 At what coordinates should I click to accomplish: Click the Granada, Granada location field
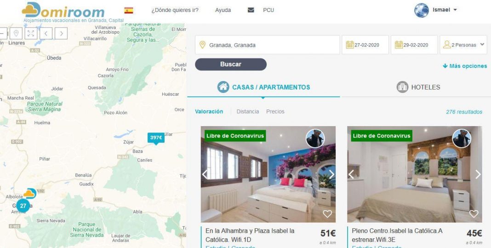[268, 45]
